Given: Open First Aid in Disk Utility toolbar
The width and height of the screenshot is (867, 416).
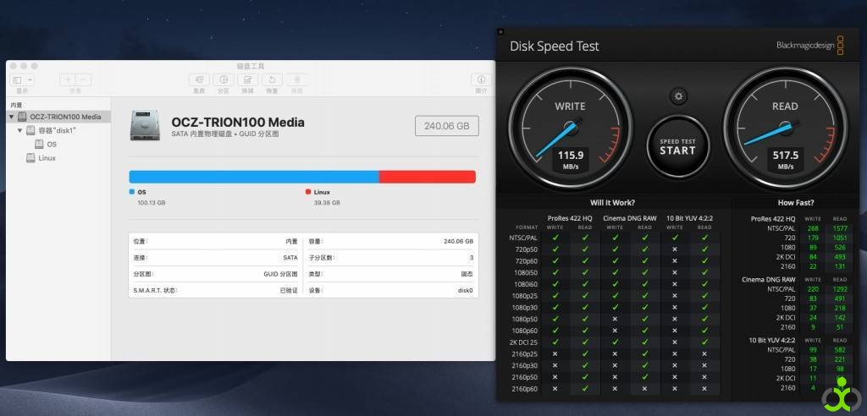Looking at the screenshot, I should coord(199,79).
